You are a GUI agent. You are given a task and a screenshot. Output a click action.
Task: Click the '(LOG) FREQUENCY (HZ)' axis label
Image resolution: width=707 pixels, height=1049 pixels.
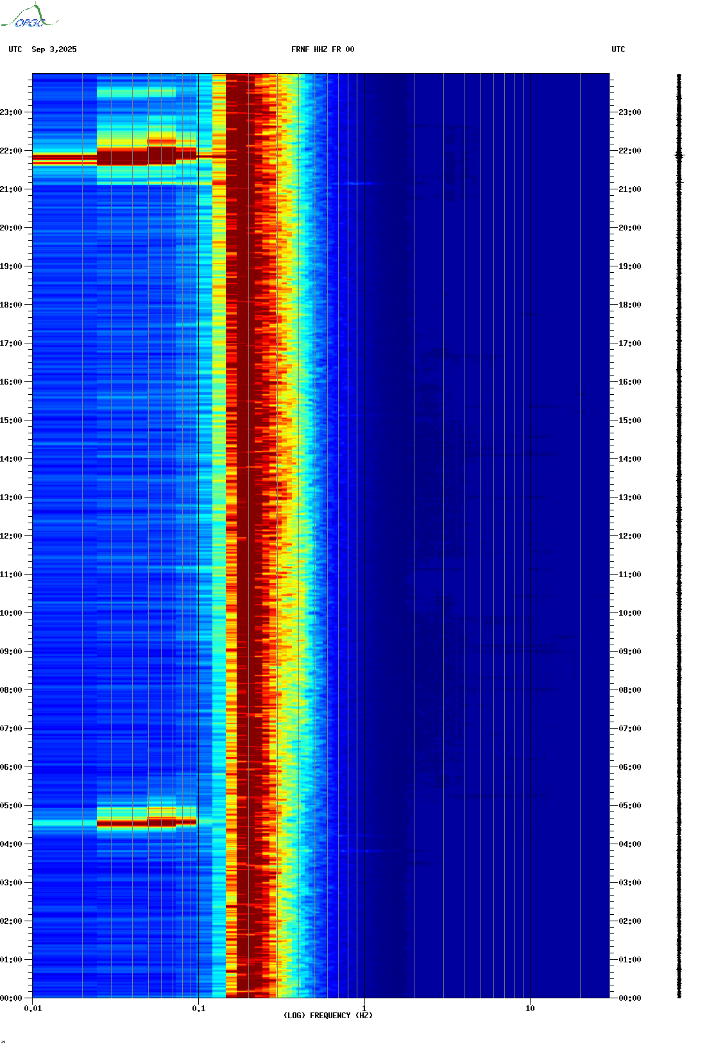328,1016
